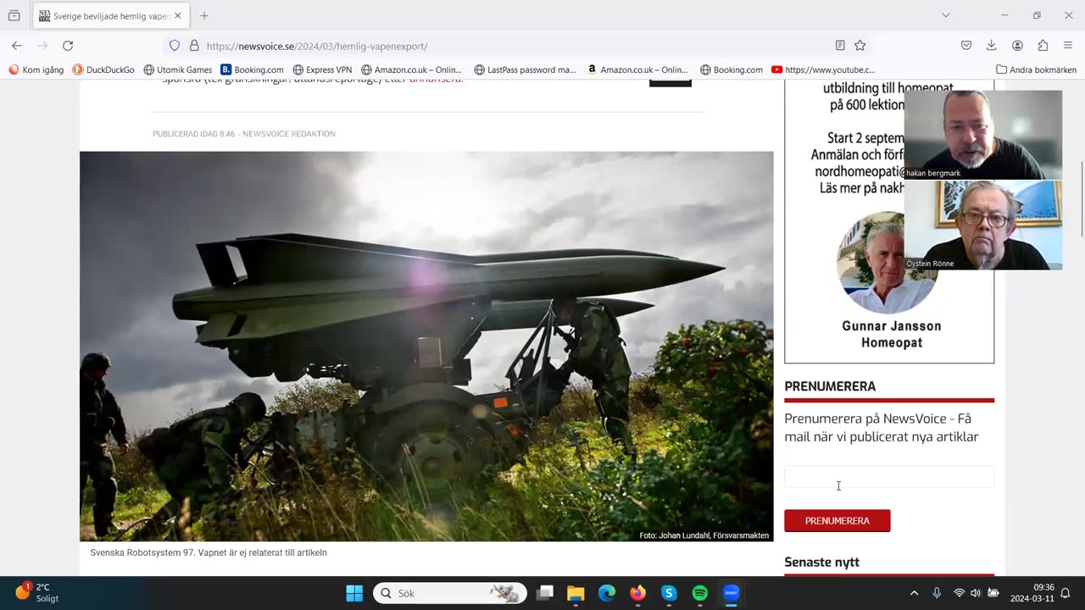The height and width of the screenshot is (610, 1085).
Task: Click the NEWSVOICE REDAKTION author link
Action: pos(289,134)
